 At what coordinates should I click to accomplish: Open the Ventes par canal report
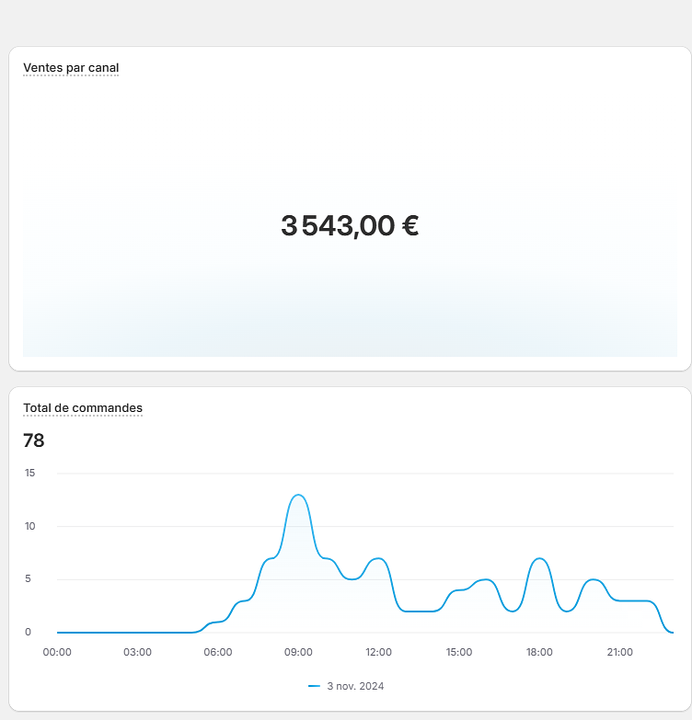(71, 68)
